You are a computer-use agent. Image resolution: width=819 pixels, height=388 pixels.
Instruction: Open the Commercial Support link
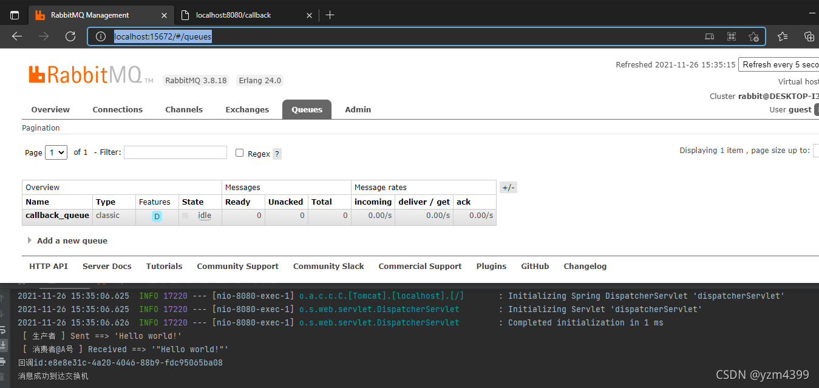pyautogui.click(x=420, y=266)
